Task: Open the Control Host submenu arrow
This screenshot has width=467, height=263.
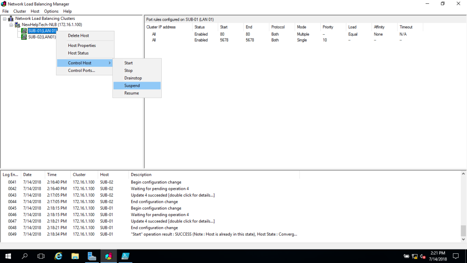Action: (110, 63)
